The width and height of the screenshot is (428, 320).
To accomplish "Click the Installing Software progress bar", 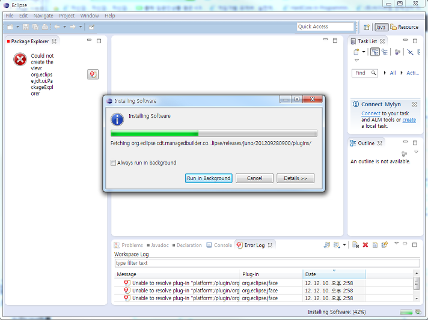I will 214,133.
